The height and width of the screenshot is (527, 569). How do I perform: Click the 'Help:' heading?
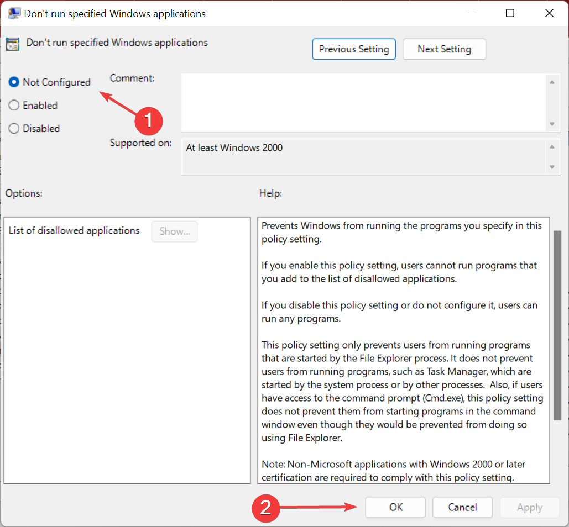pos(271,193)
